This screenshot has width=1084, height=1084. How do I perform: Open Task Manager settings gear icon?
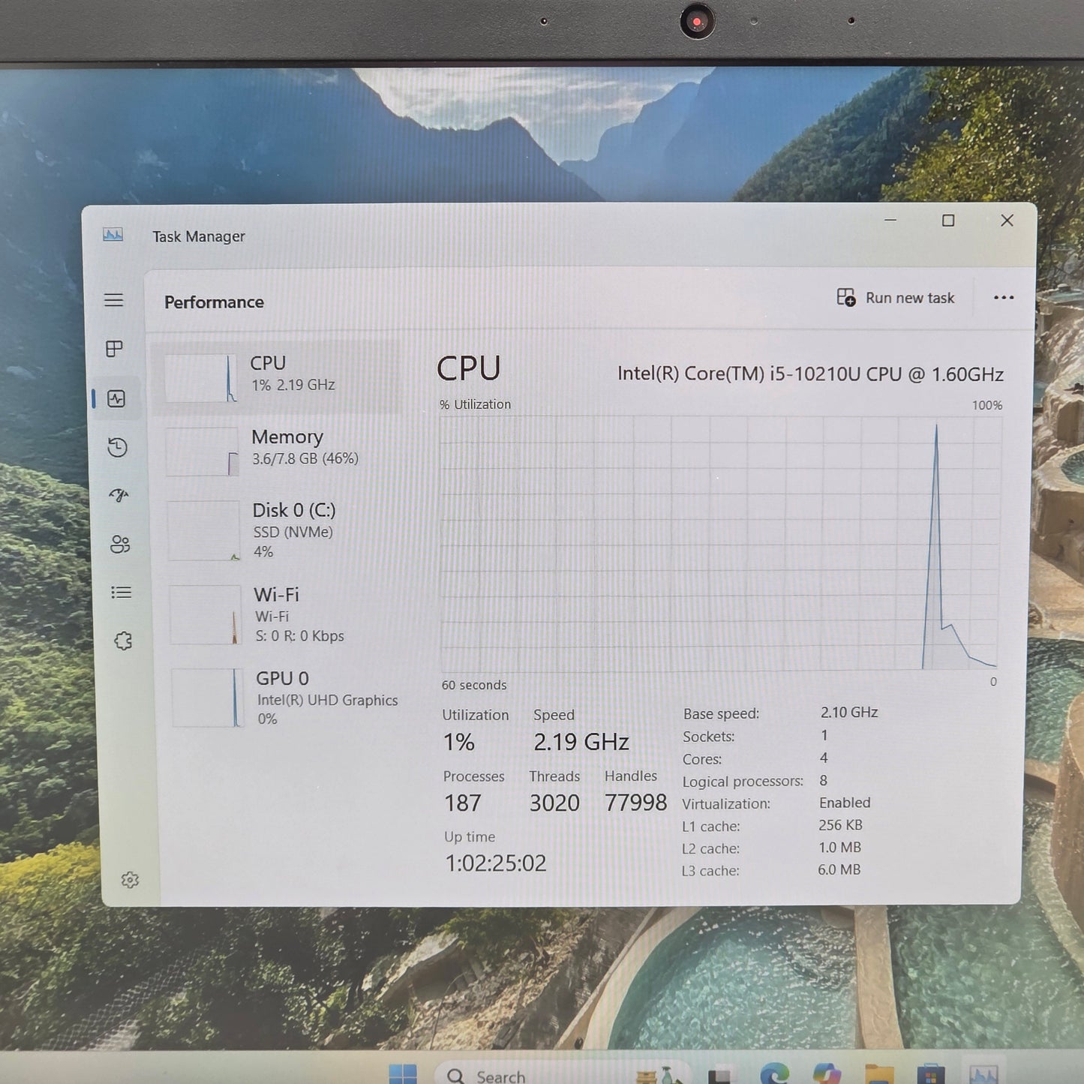pos(130,880)
